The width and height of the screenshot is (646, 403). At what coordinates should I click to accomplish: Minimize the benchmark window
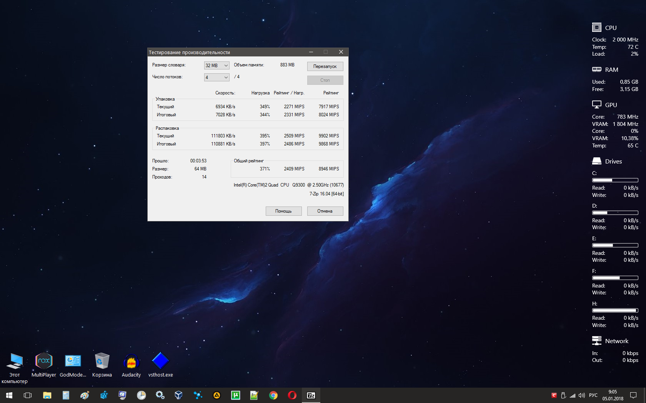click(311, 52)
